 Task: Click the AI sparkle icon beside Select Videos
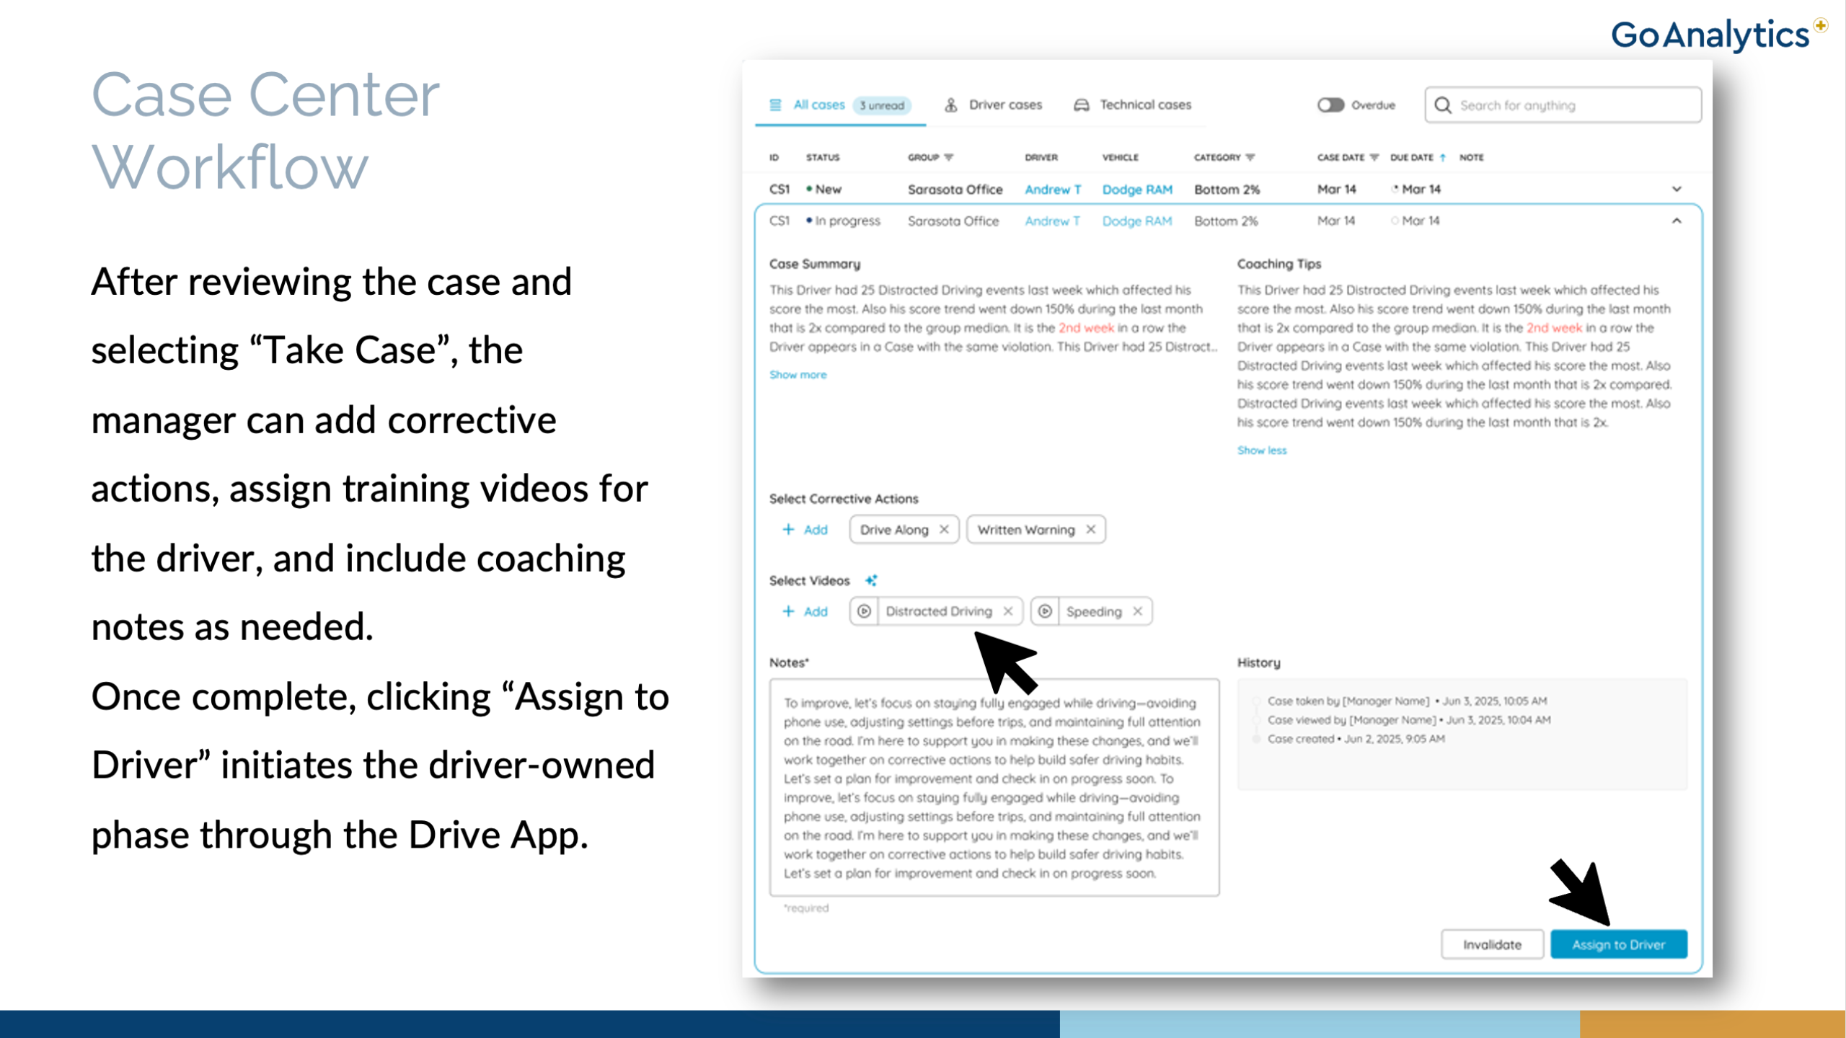coord(871,580)
